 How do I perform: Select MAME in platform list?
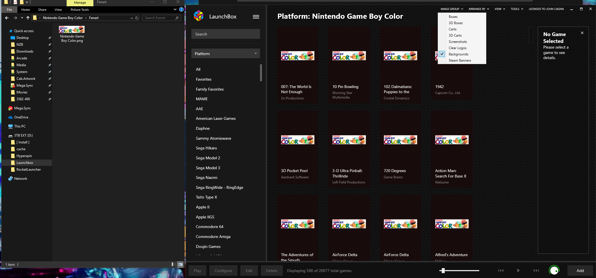[202, 99]
